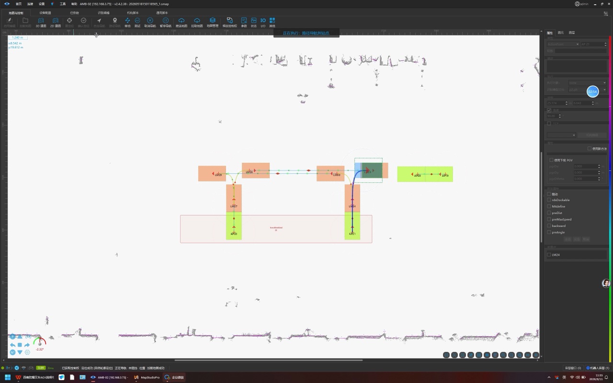Image resolution: width=613 pixels, height=383 pixels.
Task: Toggle the LM24 checkbox
Action: pos(549,255)
